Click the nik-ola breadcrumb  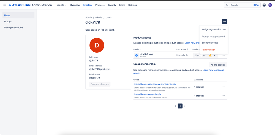99,17
